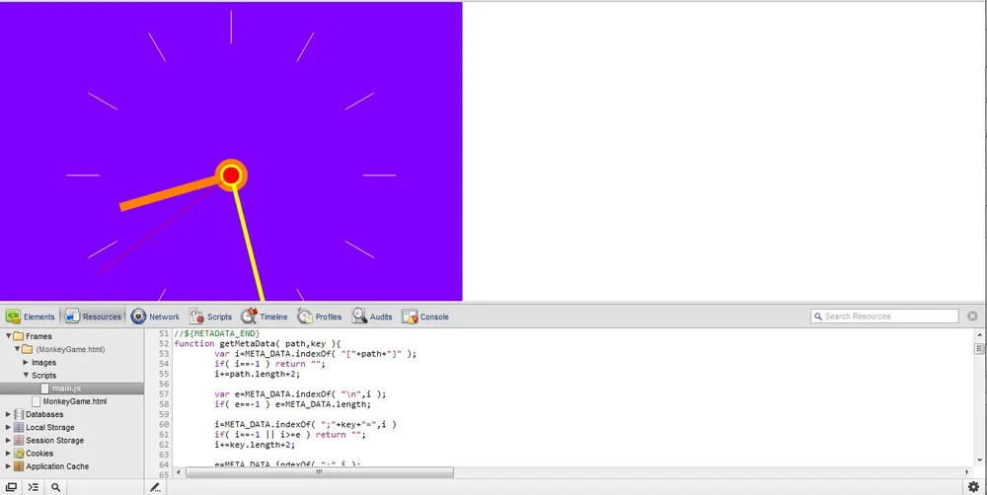Open the Console panel tab
Screen dimensions: 987x495
(425, 317)
